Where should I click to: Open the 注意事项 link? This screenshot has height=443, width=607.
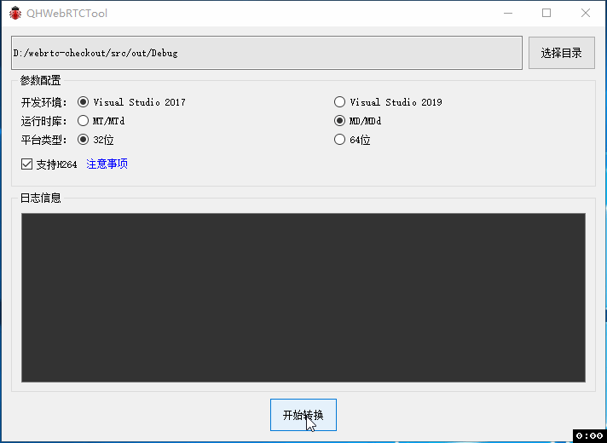tap(107, 164)
